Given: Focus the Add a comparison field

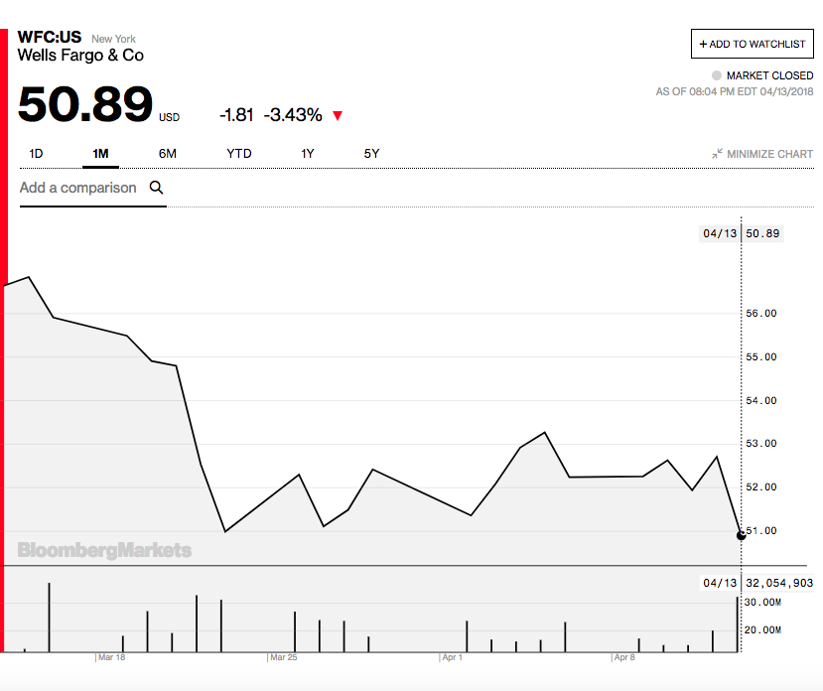Looking at the screenshot, I should tap(78, 188).
